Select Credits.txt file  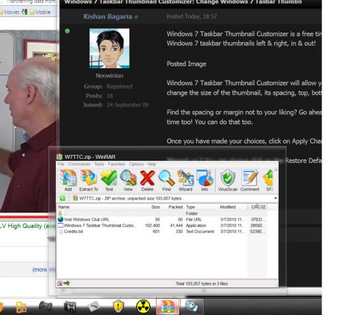(162, 232)
